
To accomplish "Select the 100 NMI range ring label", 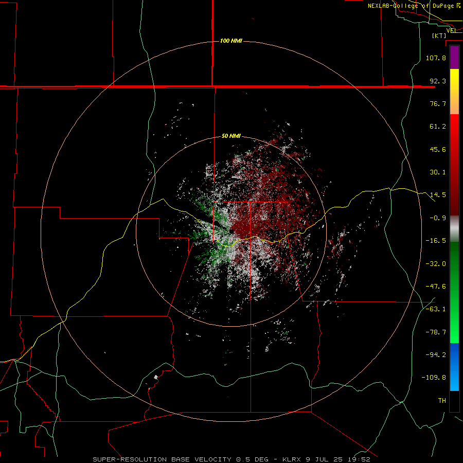I will [231, 41].
